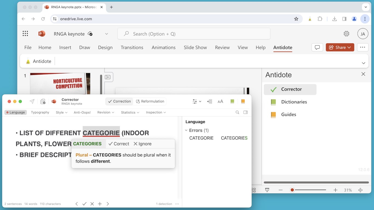Click the AA text size icon
This screenshot has height=210, width=374.
(x=220, y=101)
